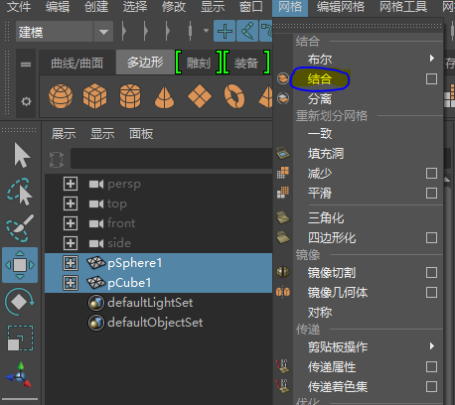The image size is (455, 405).
Task: Click the 结合 combine icon
Action: 283,78
